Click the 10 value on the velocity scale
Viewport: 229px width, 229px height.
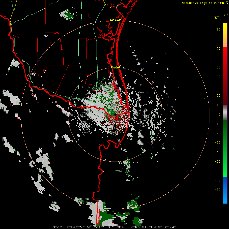click(x=219, y=105)
